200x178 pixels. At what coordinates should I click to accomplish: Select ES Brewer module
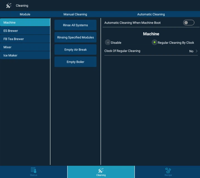25,31
